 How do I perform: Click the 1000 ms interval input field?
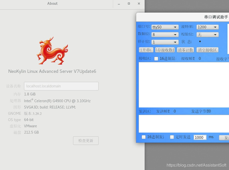[200, 137]
